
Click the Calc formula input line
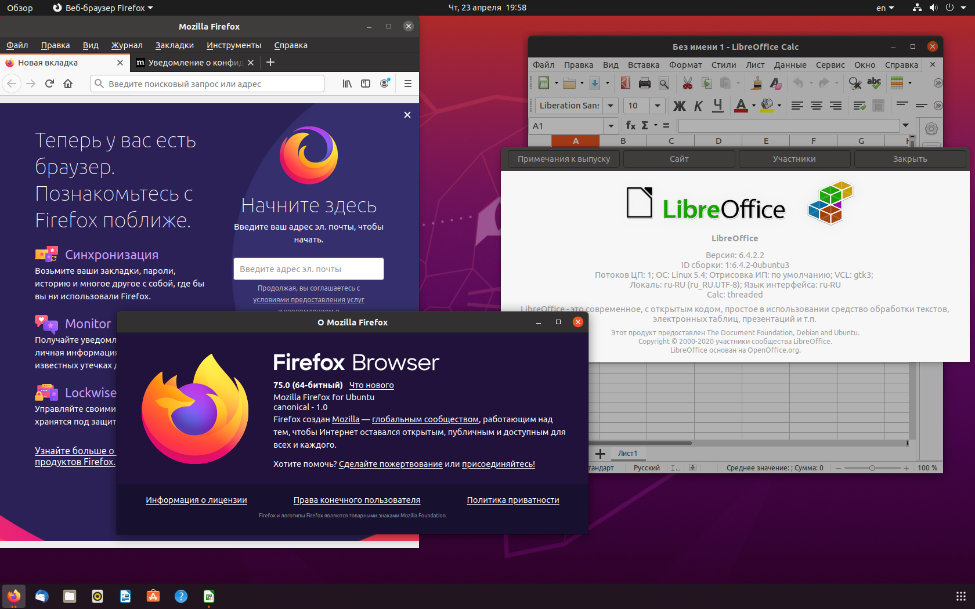(789, 125)
